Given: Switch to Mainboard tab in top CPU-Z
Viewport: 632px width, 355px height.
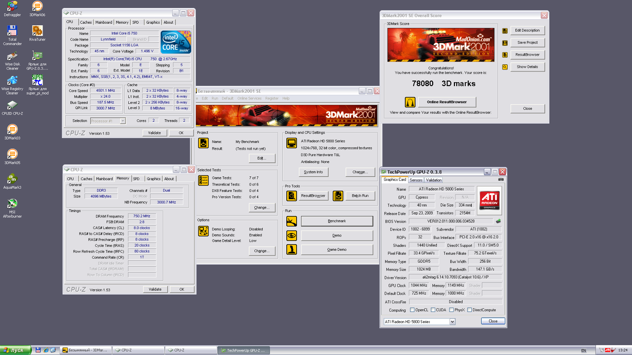Looking at the screenshot, I should [103, 23].
